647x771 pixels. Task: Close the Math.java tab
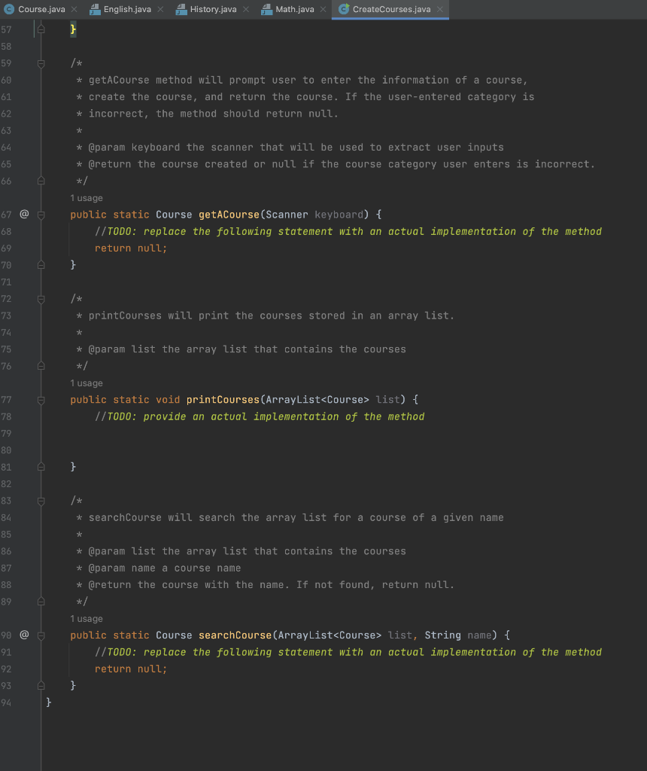[323, 9]
